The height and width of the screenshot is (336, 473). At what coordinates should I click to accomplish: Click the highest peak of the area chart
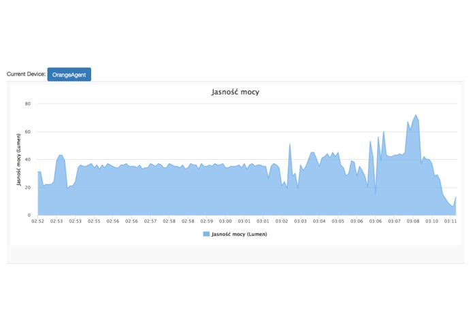pyautogui.click(x=416, y=115)
